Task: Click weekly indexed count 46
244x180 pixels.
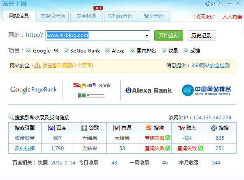Action: 165,163
